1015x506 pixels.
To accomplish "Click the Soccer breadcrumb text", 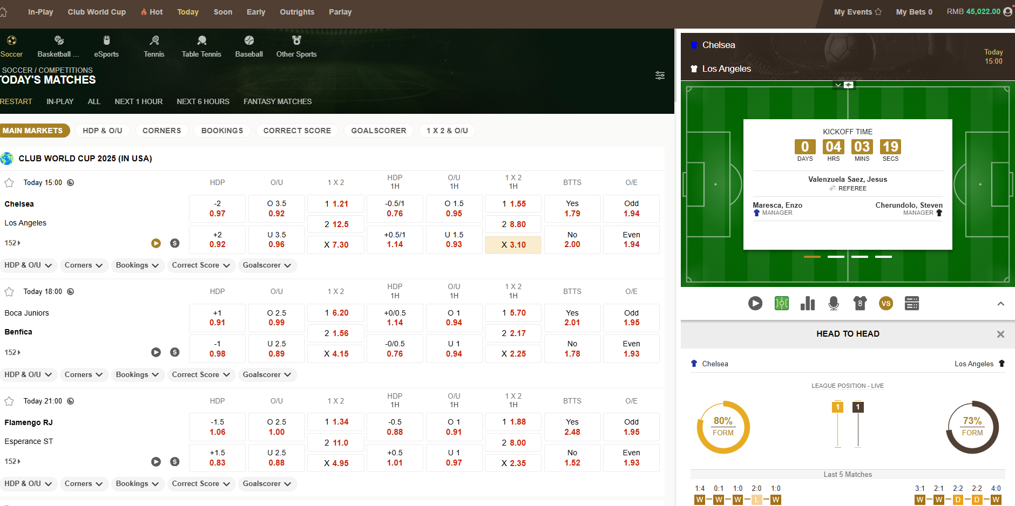I will pos(17,70).
